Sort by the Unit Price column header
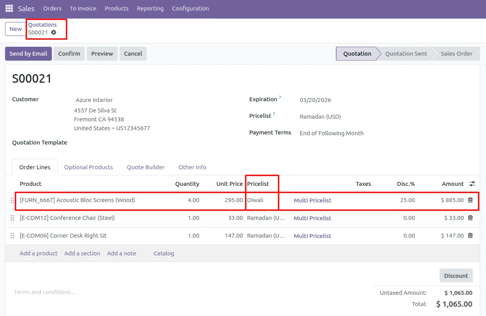486x316 pixels. [229, 184]
